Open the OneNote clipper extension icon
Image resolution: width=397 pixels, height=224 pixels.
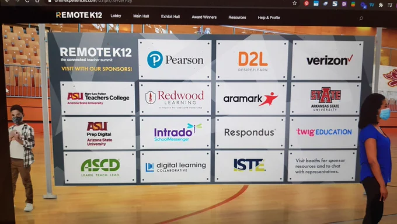pyautogui.click(x=344, y=4)
